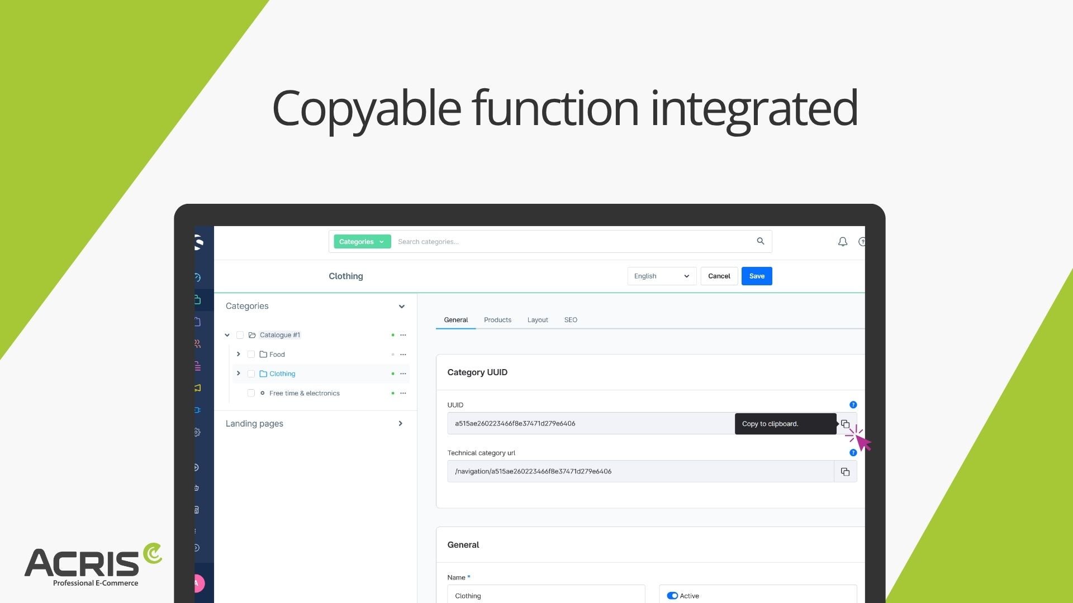
Task: Click the Category UUID card heading
Action: pos(477,372)
